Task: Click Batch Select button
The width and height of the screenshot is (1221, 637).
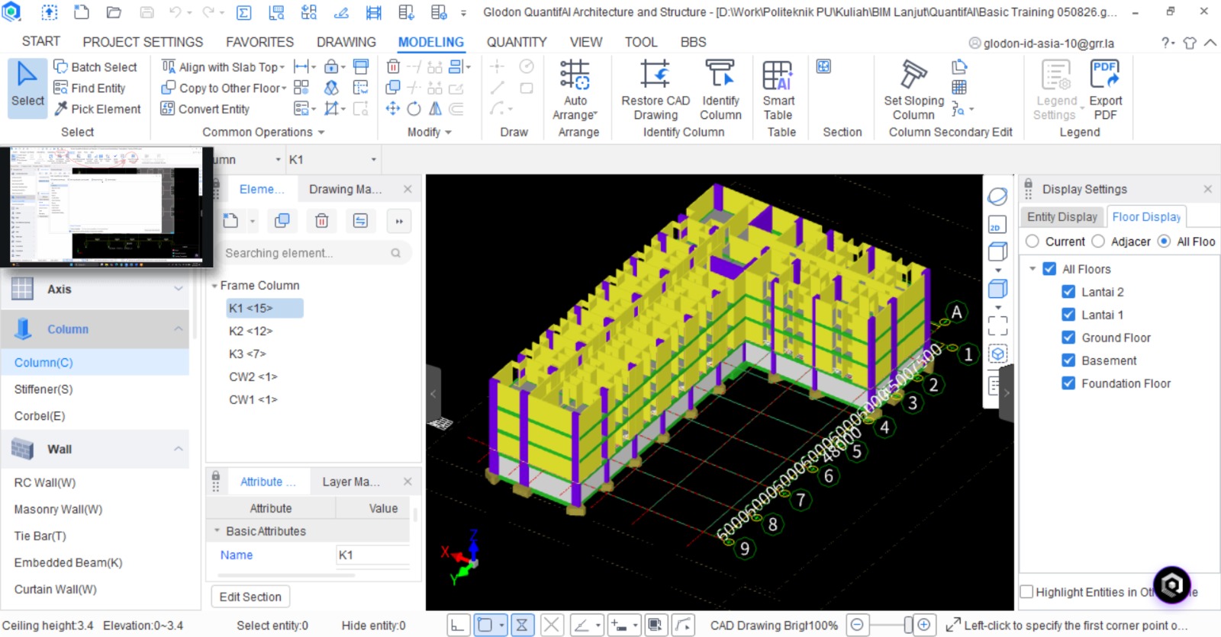Action: tap(95, 67)
